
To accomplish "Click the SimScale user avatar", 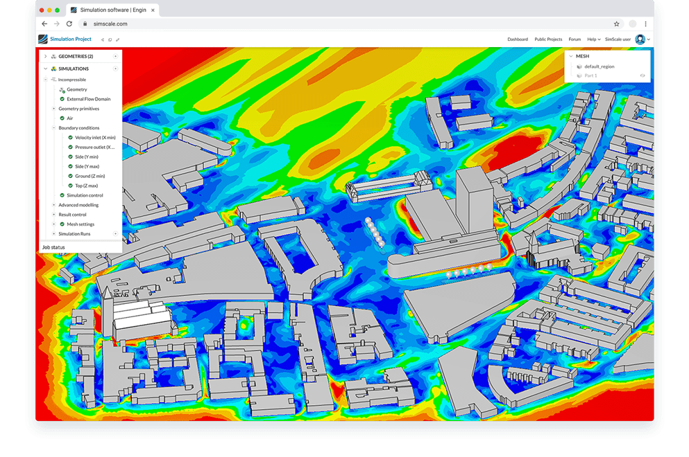I will tap(640, 39).
